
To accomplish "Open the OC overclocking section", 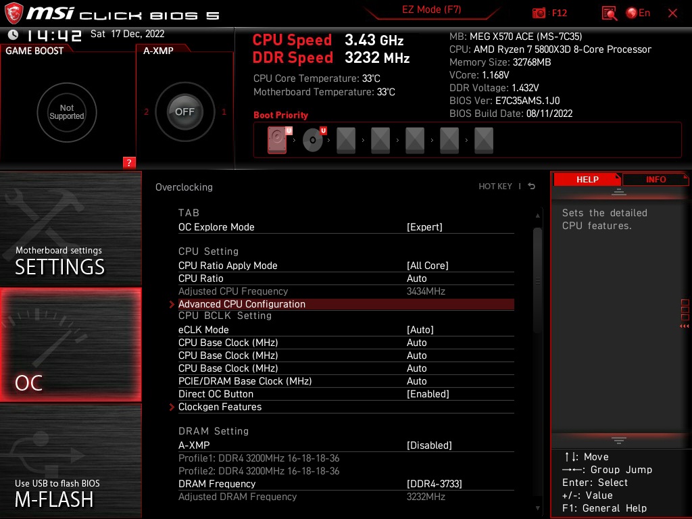I will point(70,345).
